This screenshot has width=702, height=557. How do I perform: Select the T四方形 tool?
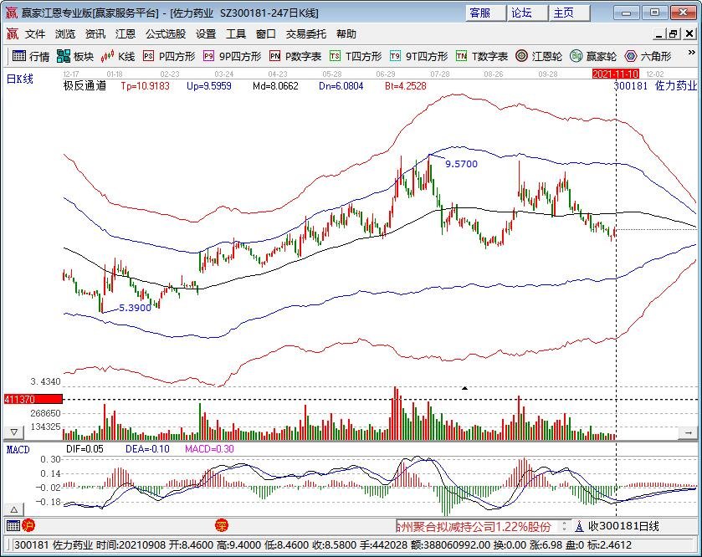[x=356, y=56]
